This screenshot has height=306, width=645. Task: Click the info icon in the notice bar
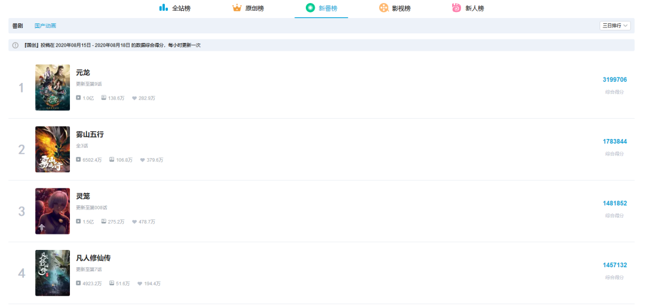point(16,45)
